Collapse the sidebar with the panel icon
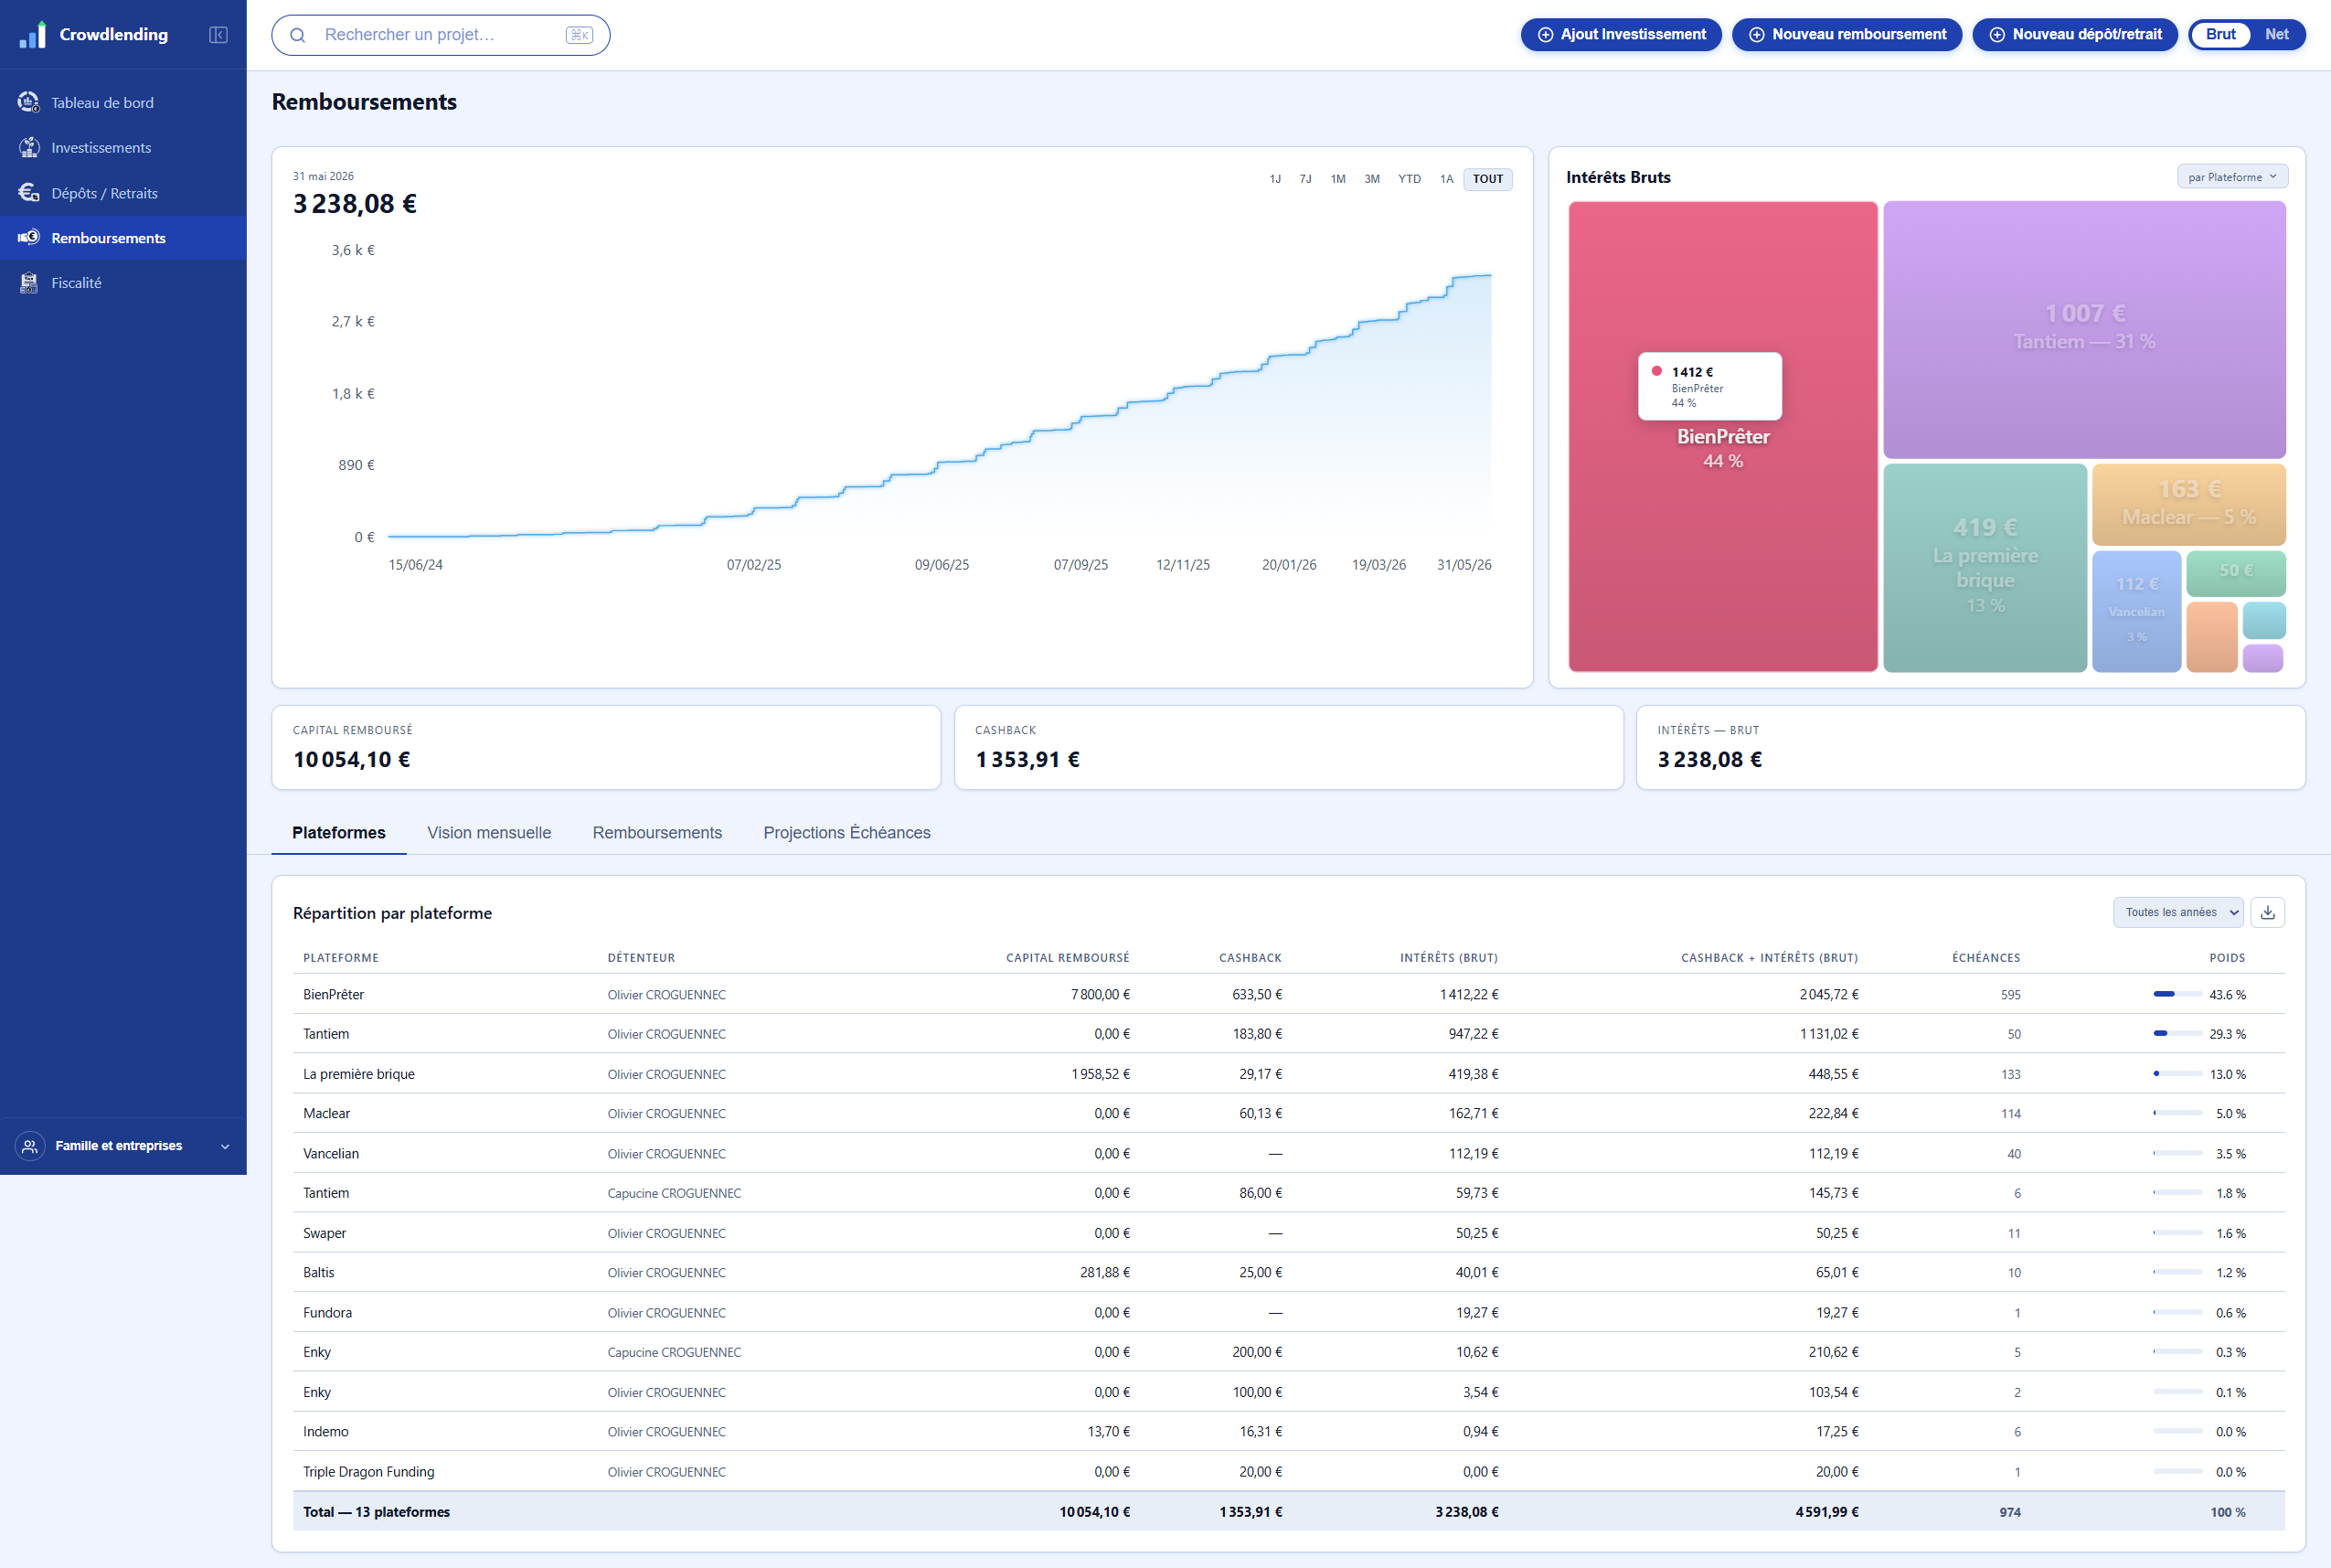 [218, 35]
